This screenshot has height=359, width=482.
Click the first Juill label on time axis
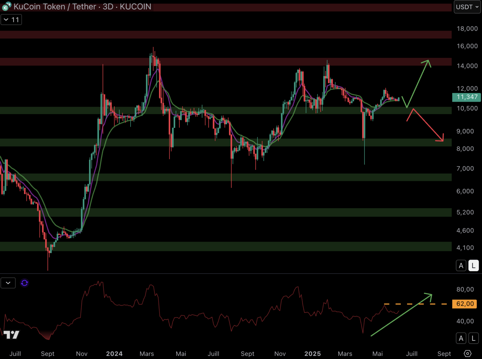(15, 354)
